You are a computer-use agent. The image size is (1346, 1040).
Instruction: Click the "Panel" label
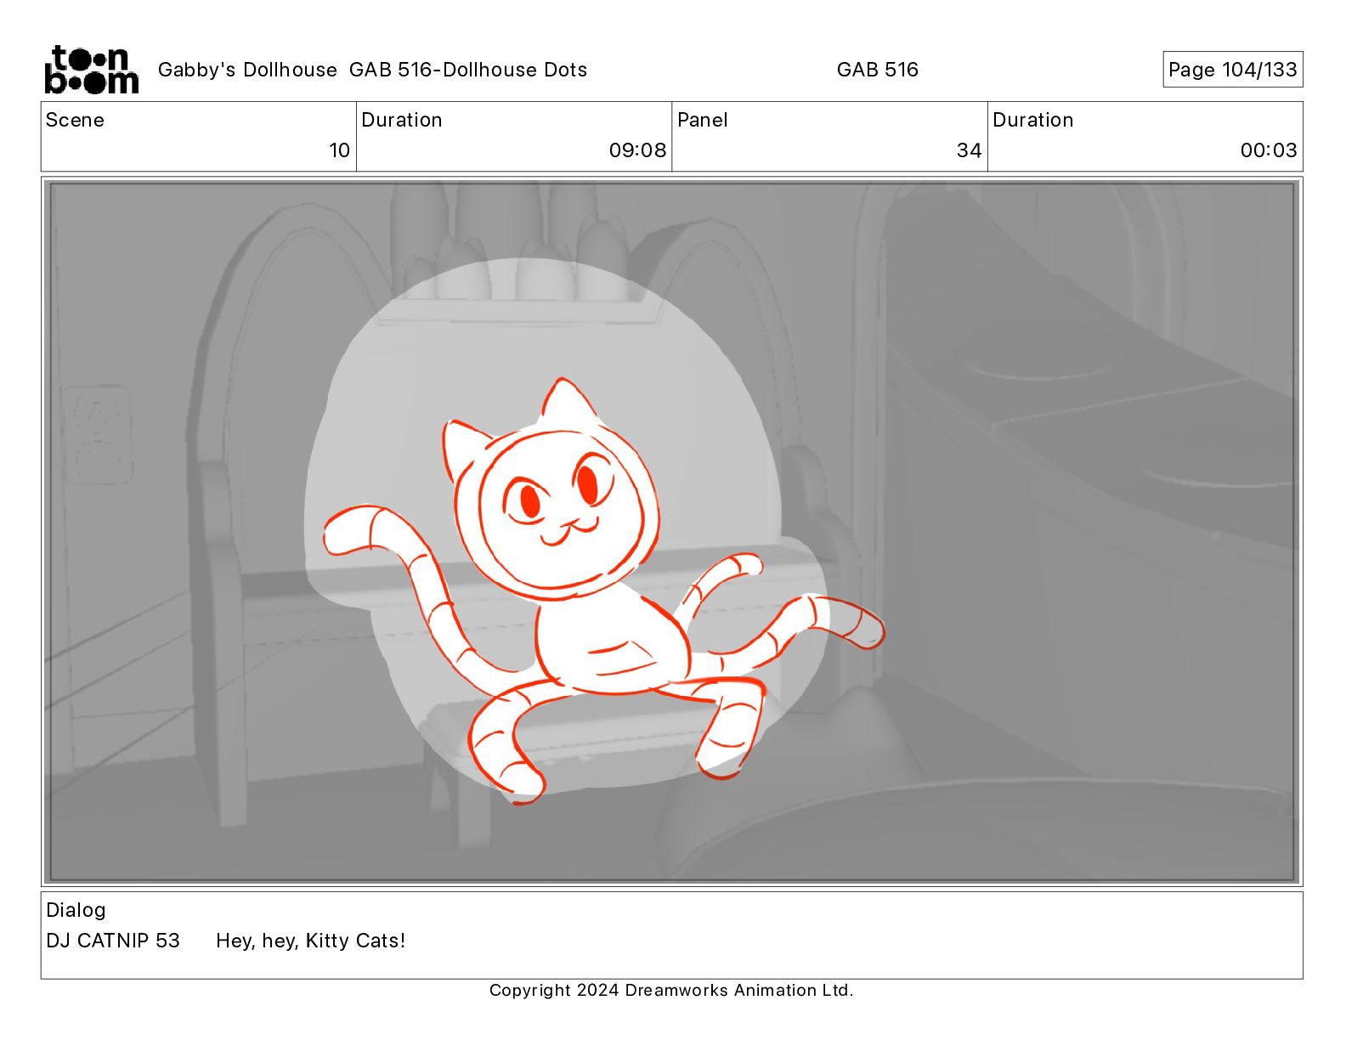click(703, 120)
